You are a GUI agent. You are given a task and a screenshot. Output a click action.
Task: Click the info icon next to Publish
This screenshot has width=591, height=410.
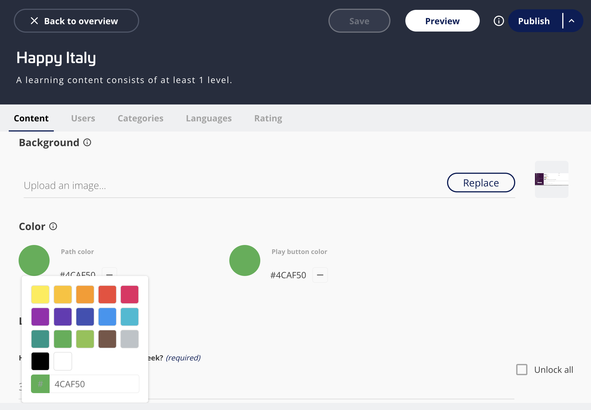coord(499,21)
